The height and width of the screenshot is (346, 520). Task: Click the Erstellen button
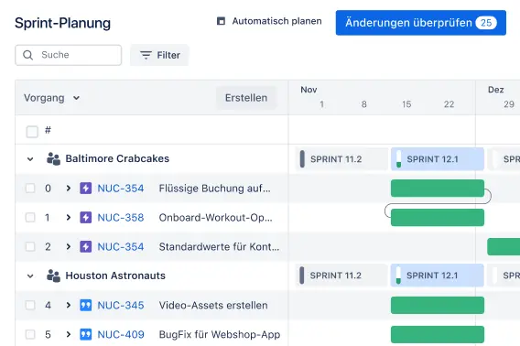pyautogui.click(x=246, y=98)
